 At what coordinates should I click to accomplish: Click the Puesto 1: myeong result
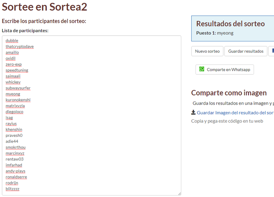tap(215, 33)
